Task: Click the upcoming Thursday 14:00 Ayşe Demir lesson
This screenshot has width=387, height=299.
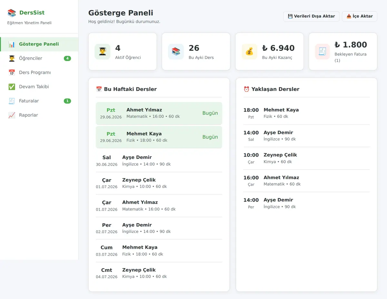Action: point(307,203)
